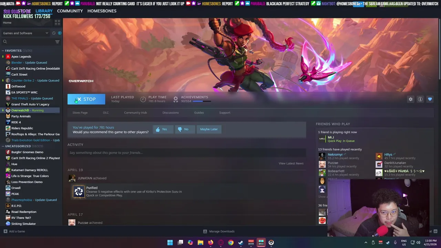Select Party Animals game icon

point(8,116)
